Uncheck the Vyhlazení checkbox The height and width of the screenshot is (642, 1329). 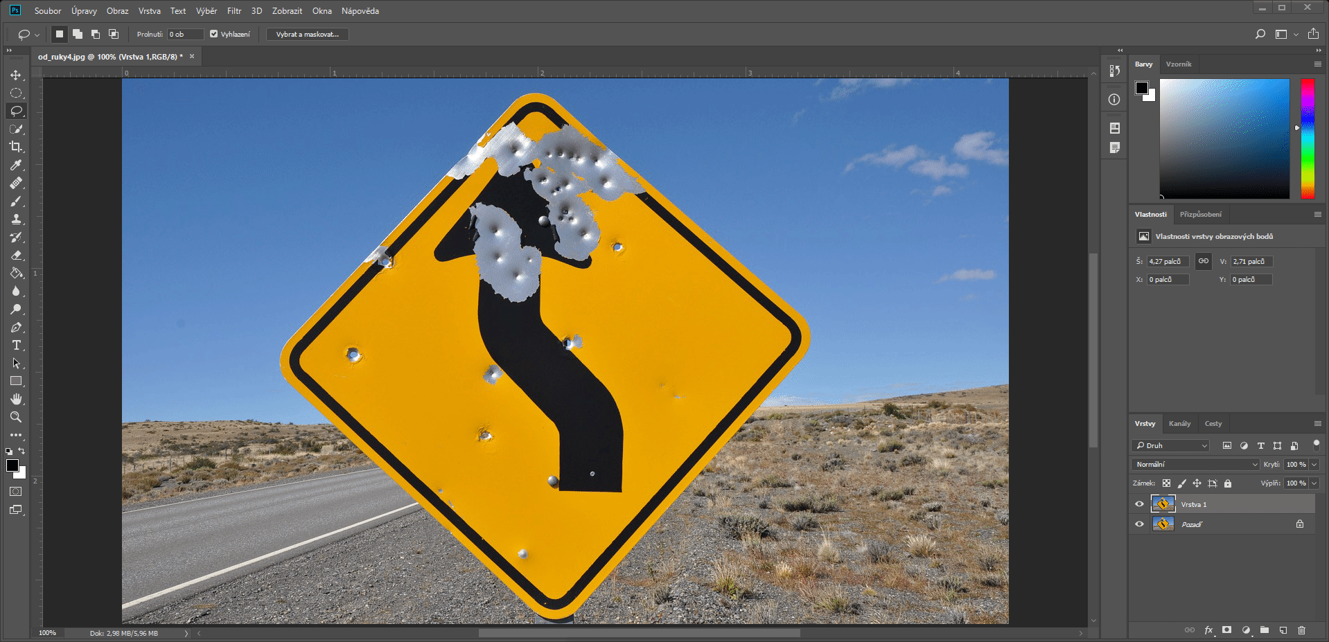[214, 34]
